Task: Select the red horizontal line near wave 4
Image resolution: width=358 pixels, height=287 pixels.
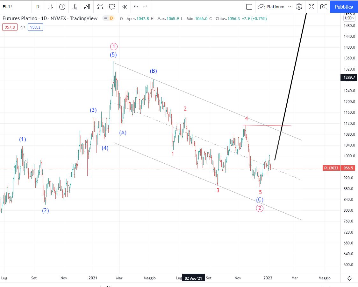Action: (267, 125)
